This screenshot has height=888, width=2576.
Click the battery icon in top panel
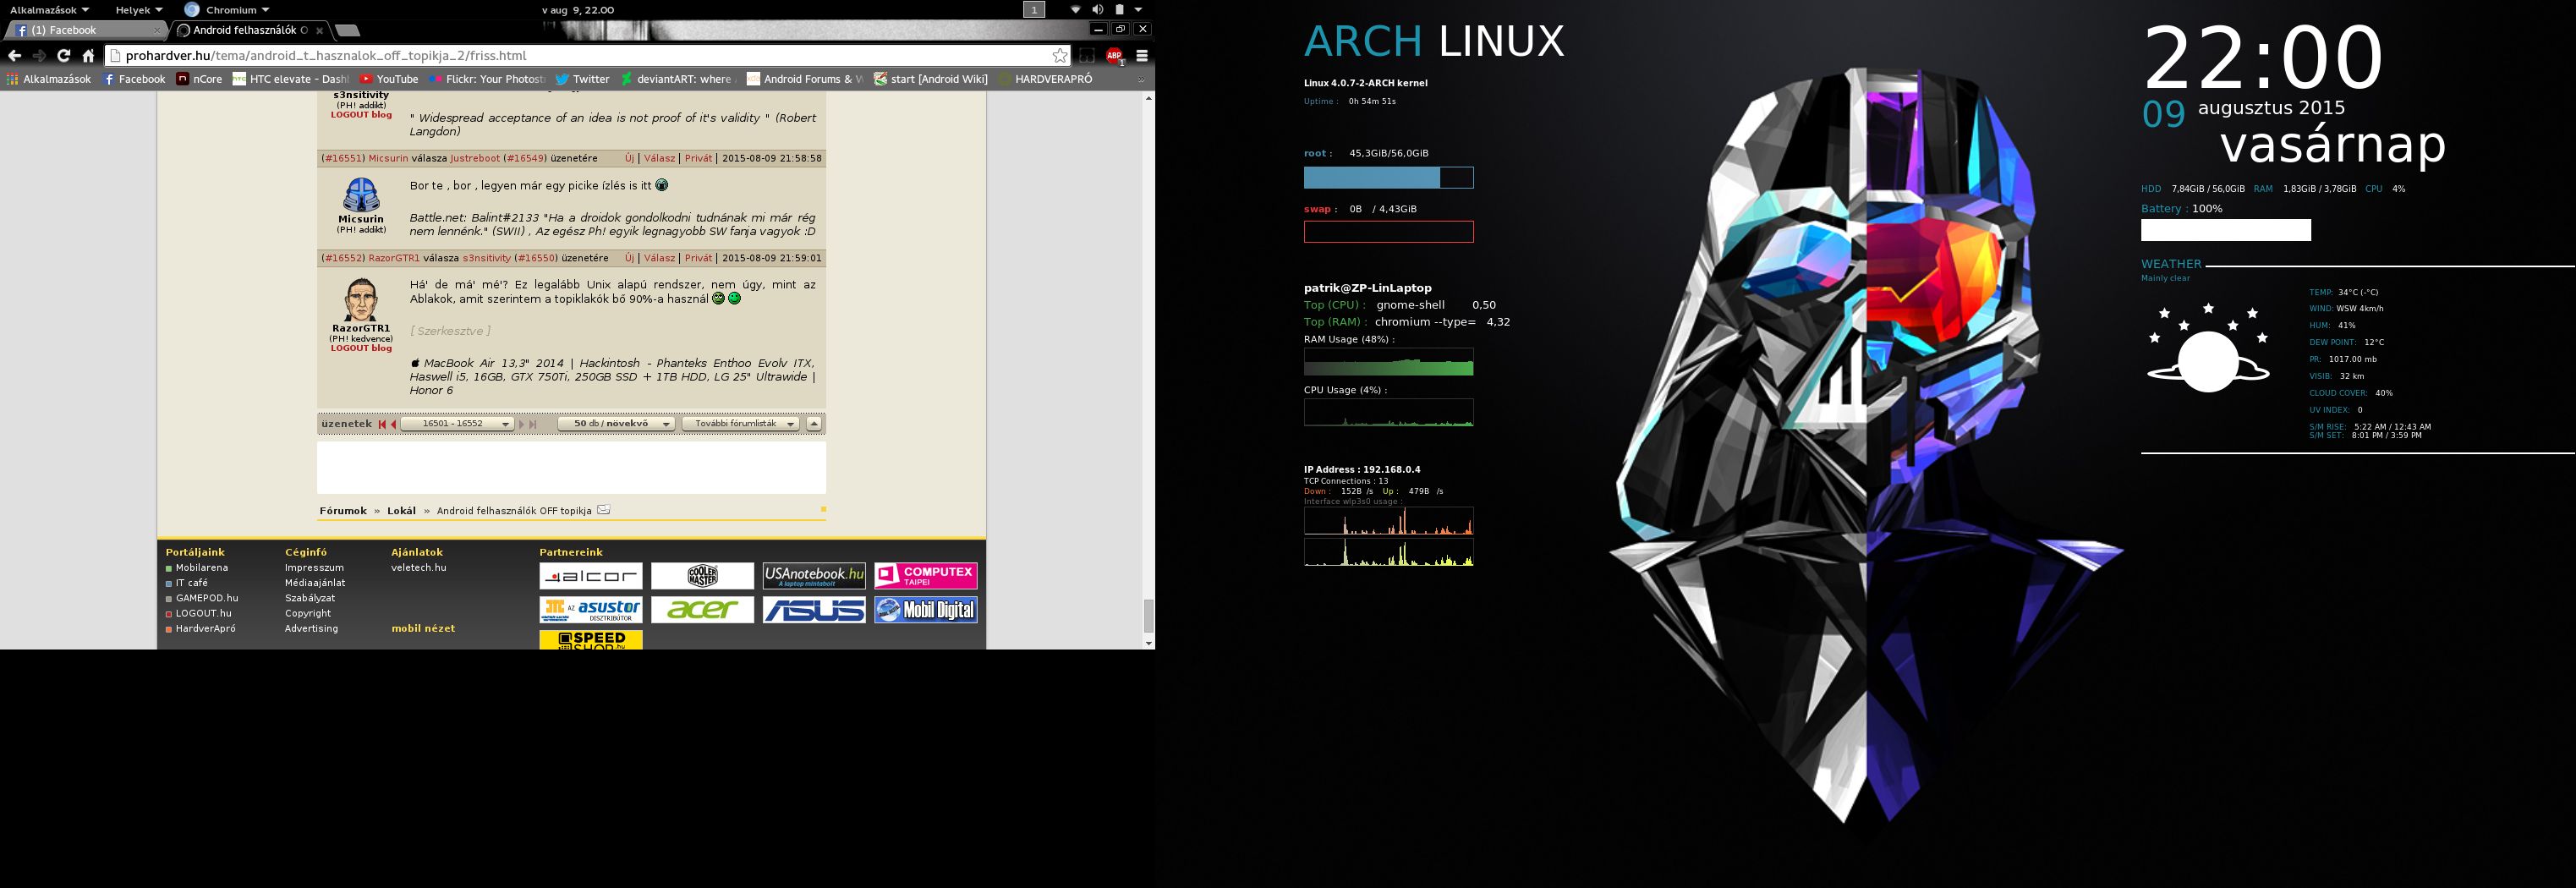pyautogui.click(x=1120, y=10)
